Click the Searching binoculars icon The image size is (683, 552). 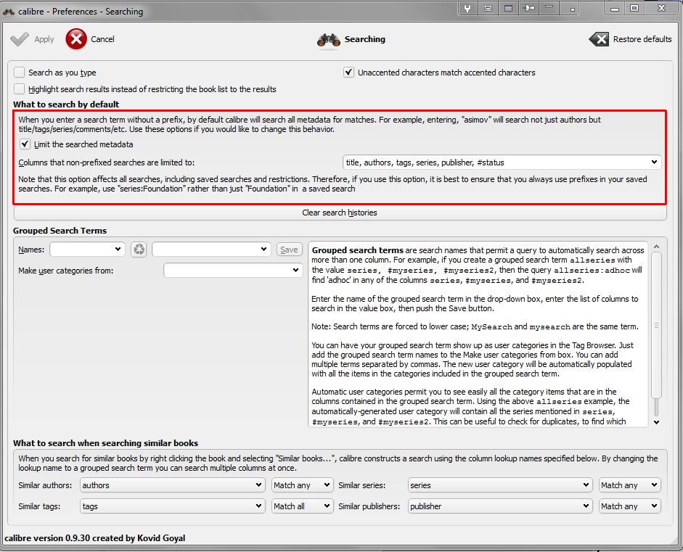(x=328, y=41)
